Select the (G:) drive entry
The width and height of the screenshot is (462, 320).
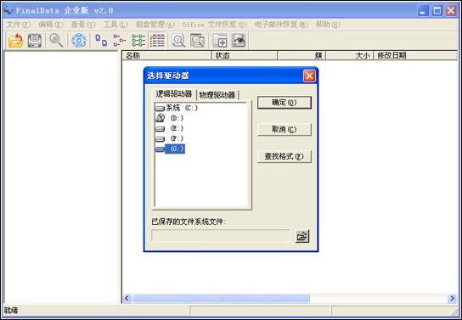[170, 149]
